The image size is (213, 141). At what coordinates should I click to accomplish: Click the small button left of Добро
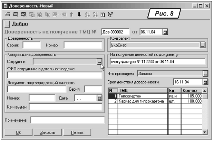point(7,24)
